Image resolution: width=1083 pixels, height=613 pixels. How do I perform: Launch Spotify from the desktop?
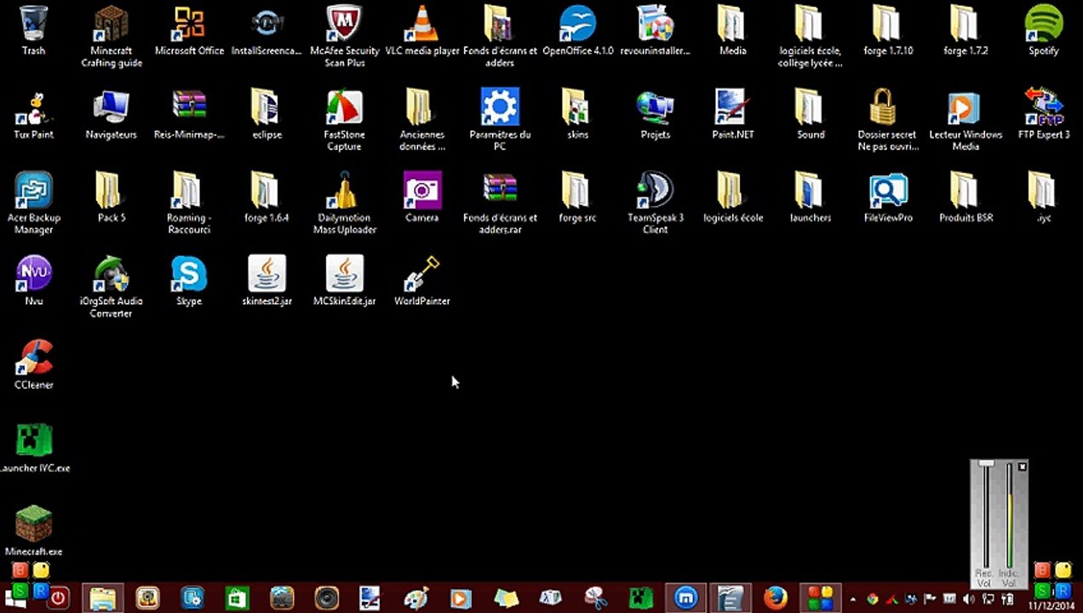(x=1043, y=31)
